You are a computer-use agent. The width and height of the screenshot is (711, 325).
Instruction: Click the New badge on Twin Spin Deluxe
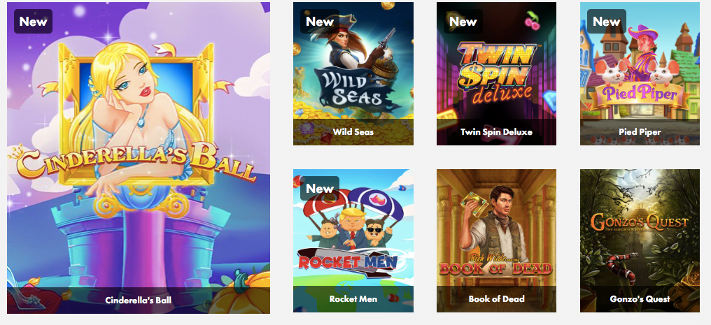pyautogui.click(x=463, y=21)
